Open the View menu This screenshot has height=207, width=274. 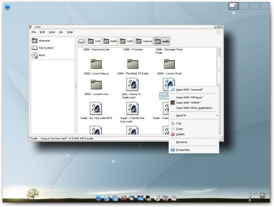[x=52, y=32]
